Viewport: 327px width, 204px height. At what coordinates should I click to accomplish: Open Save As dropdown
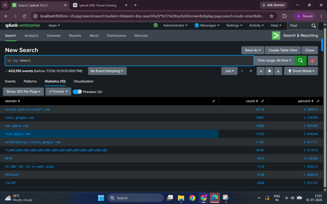(253, 50)
